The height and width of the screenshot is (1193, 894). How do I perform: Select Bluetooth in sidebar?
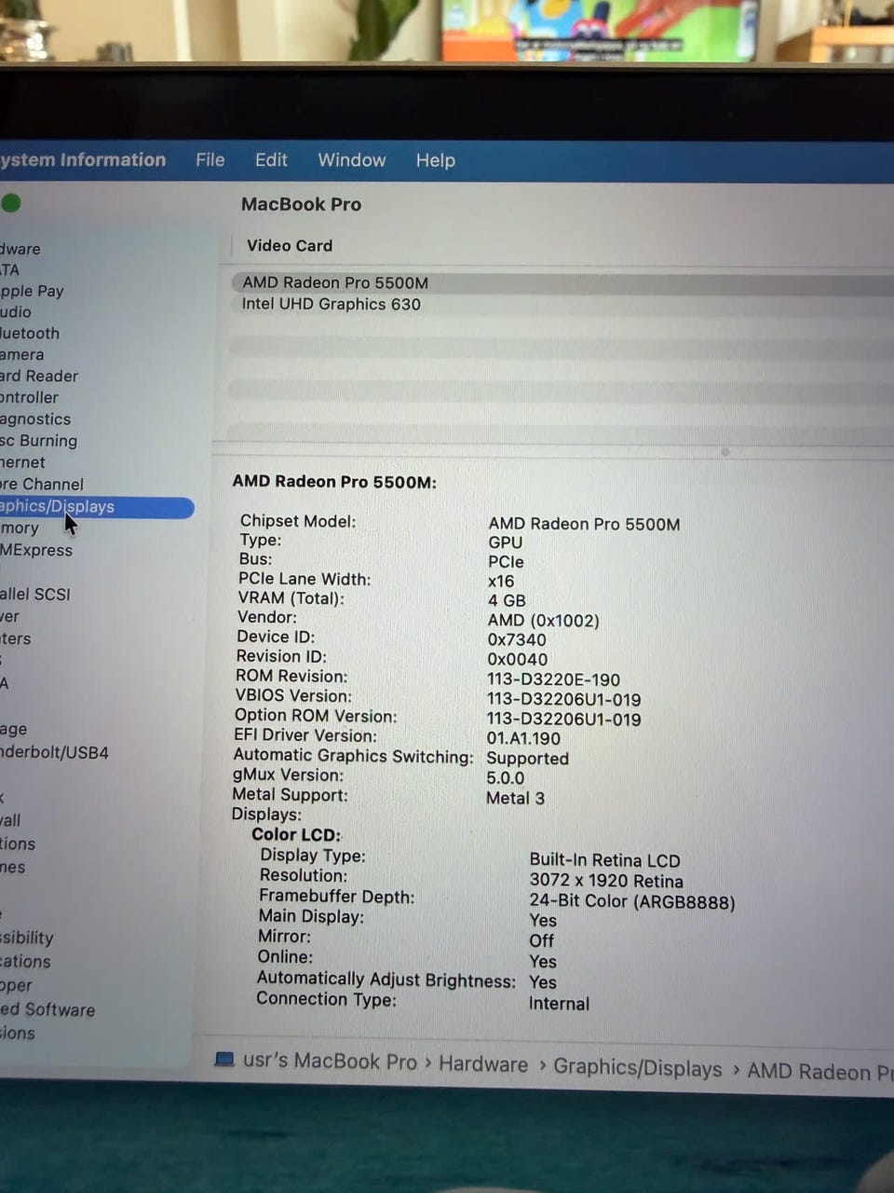pyautogui.click(x=30, y=334)
